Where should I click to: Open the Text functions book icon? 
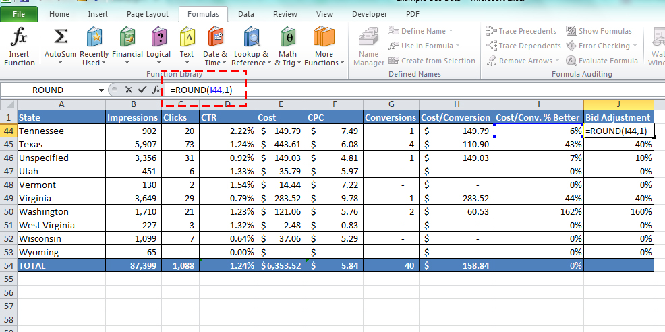click(x=187, y=37)
